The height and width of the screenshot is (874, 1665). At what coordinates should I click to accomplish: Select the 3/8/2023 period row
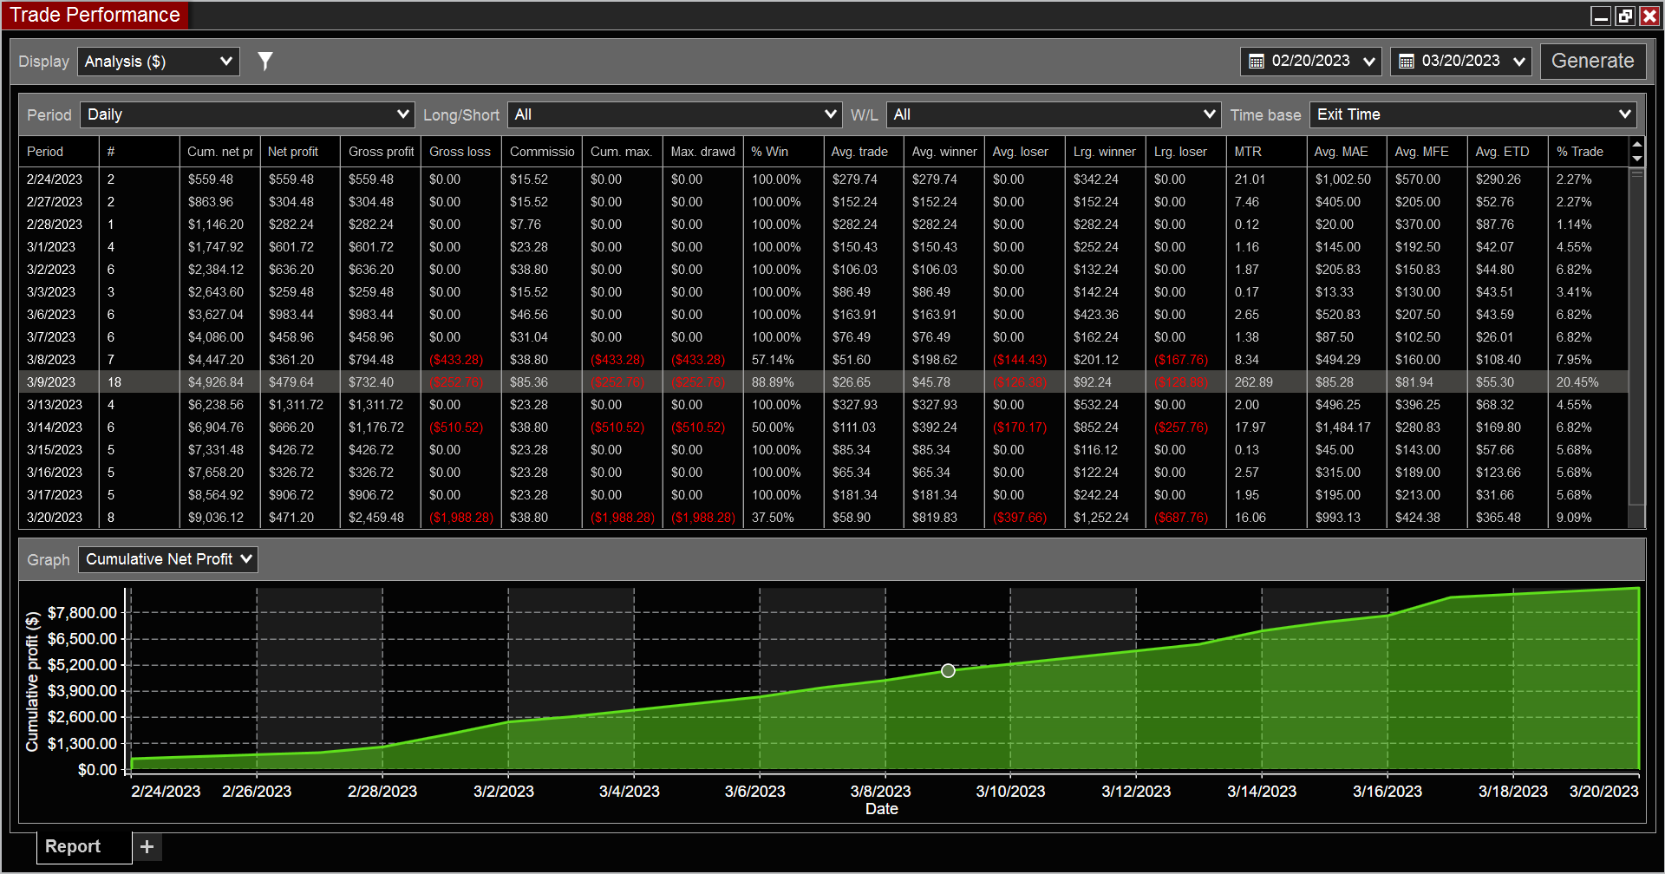point(824,360)
